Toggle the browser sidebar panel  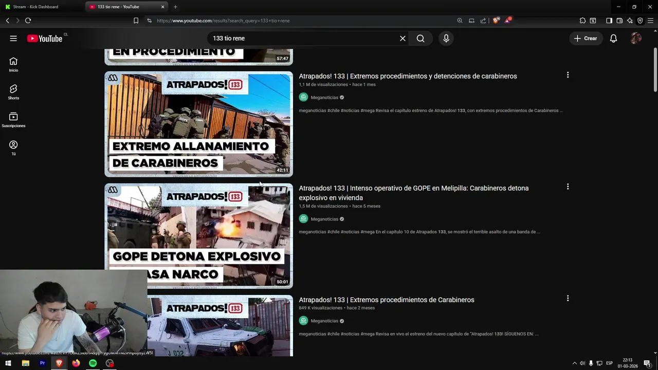[x=609, y=21]
